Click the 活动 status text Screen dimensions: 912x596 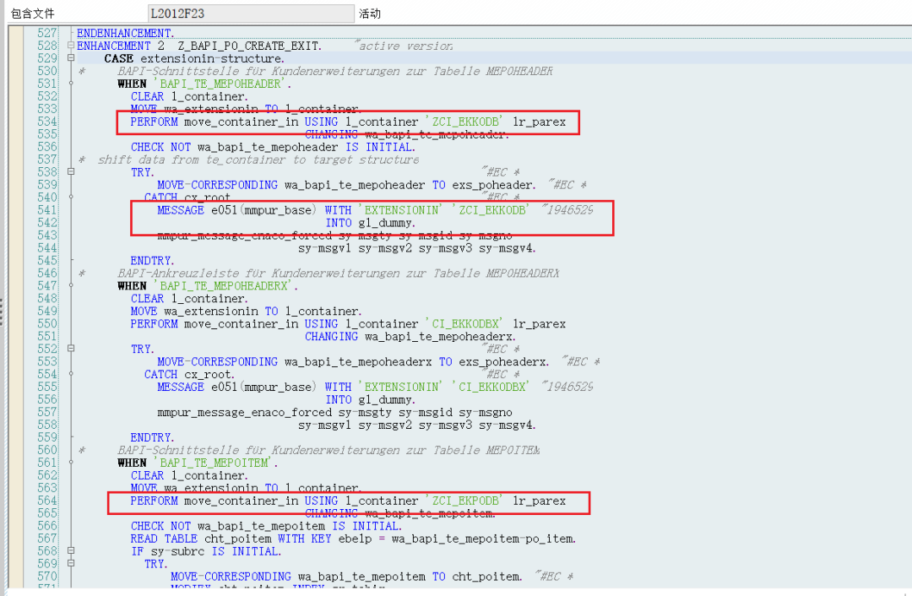click(369, 14)
